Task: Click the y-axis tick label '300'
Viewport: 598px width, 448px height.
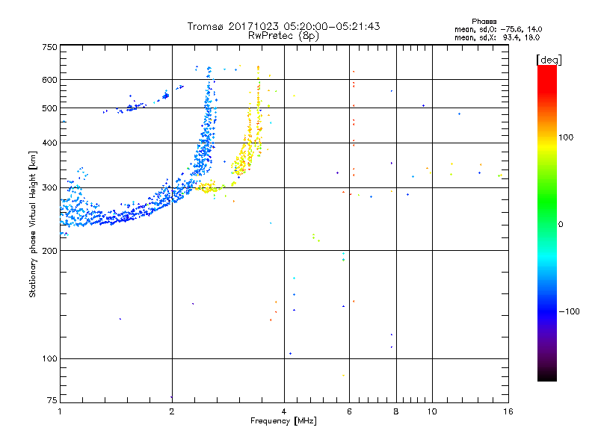Action: tap(49, 188)
